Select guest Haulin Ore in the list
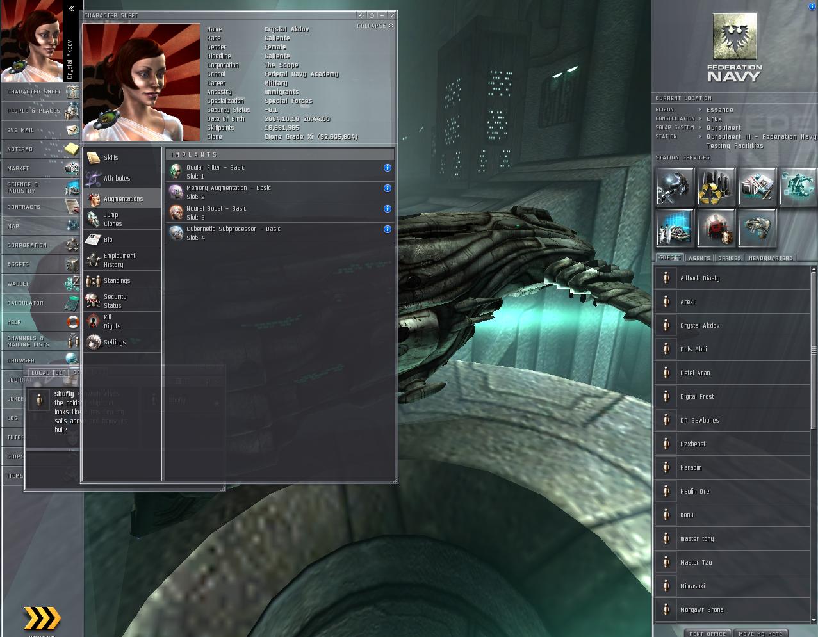818x637 pixels. [x=732, y=491]
